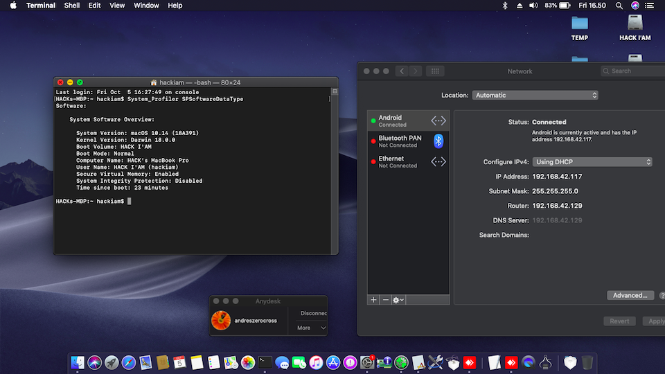The height and width of the screenshot is (374, 665).
Task: Open the network service gear action menu
Action: coord(398,300)
